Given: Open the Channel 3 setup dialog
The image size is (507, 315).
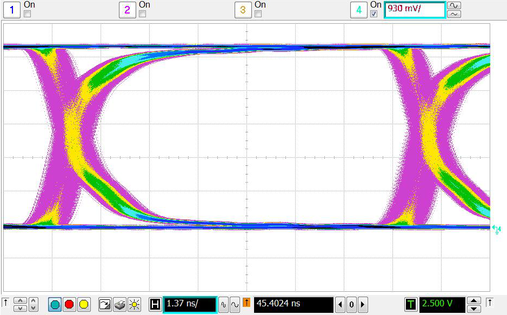Looking at the screenshot, I should [243, 10].
